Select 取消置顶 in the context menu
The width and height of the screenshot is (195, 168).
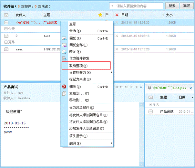tap(86, 66)
